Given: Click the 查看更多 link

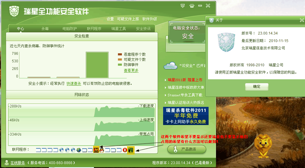Looking at the screenshot, I should click(x=131, y=71).
